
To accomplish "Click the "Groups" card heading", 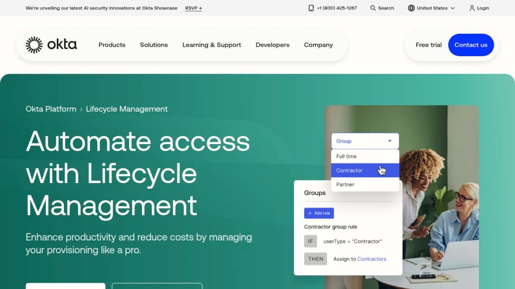I will pyautogui.click(x=315, y=193).
